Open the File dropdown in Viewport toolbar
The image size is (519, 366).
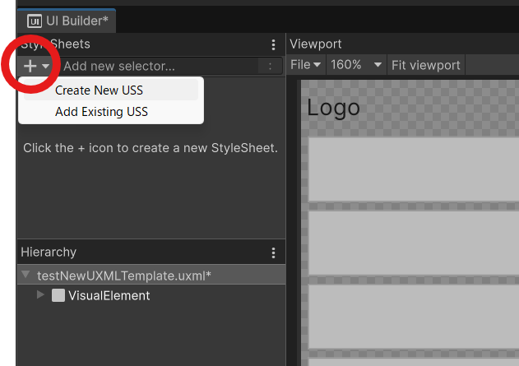coord(306,64)
